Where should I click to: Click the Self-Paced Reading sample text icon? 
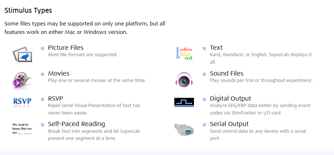(22, 129)
